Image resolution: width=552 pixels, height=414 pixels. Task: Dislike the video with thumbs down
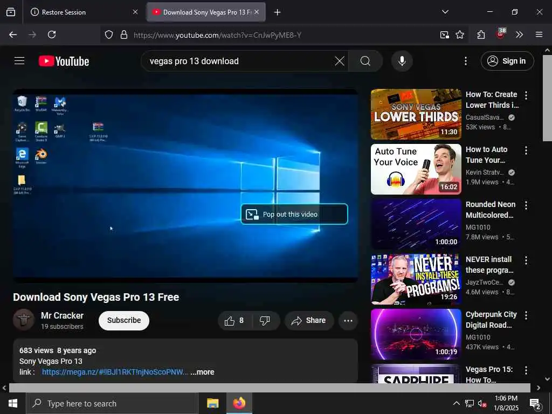265,320
